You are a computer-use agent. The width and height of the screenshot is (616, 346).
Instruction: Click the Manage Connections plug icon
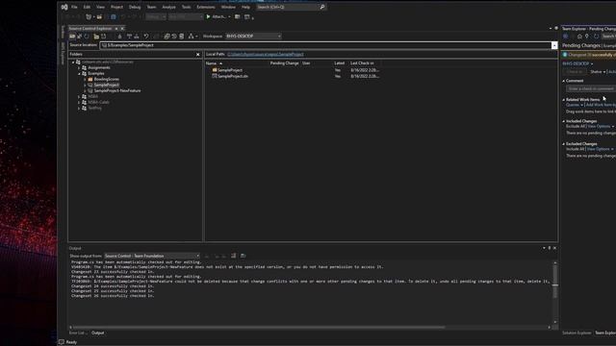click(x=587, y=37)
